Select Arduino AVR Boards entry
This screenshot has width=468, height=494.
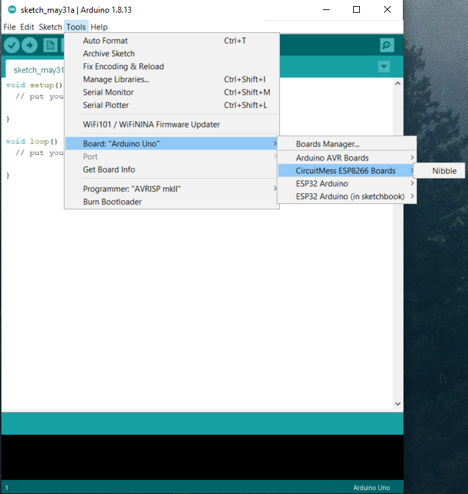coord(346,158)
